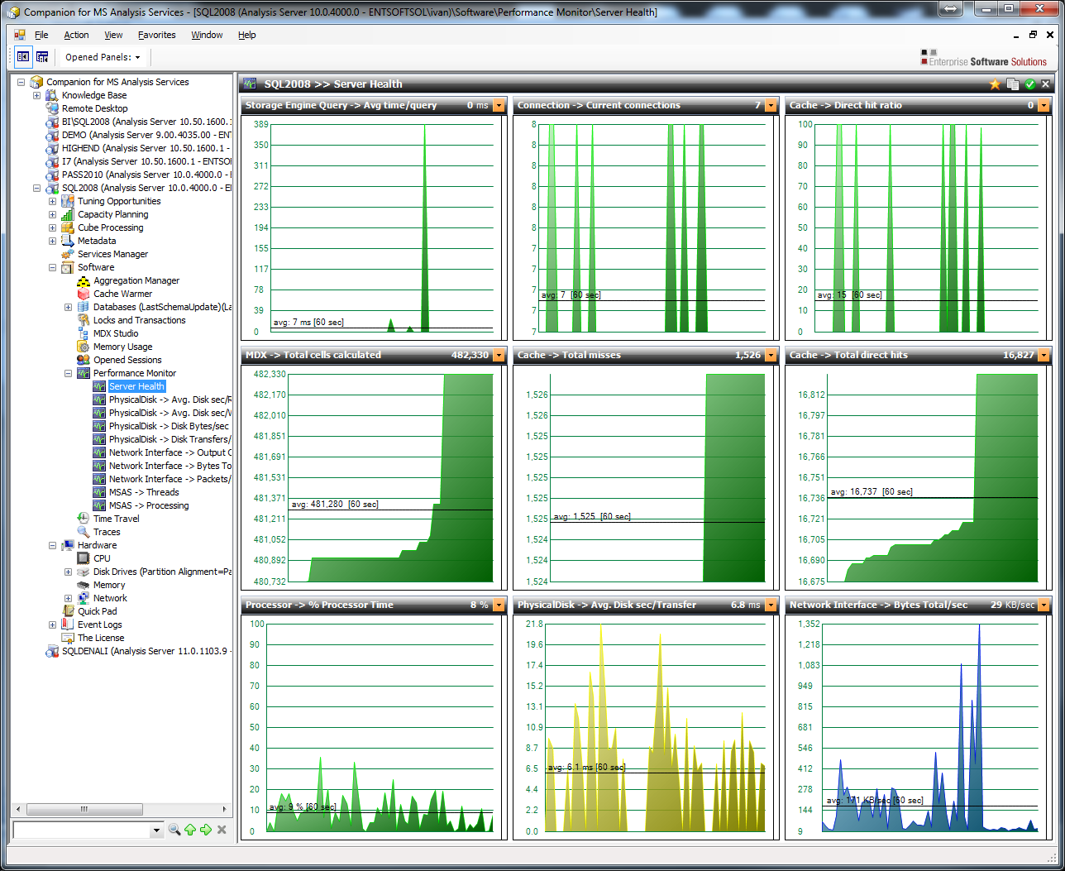Select The License tree item
Viewport: 1065px width, 871px height.
(101, 638)
